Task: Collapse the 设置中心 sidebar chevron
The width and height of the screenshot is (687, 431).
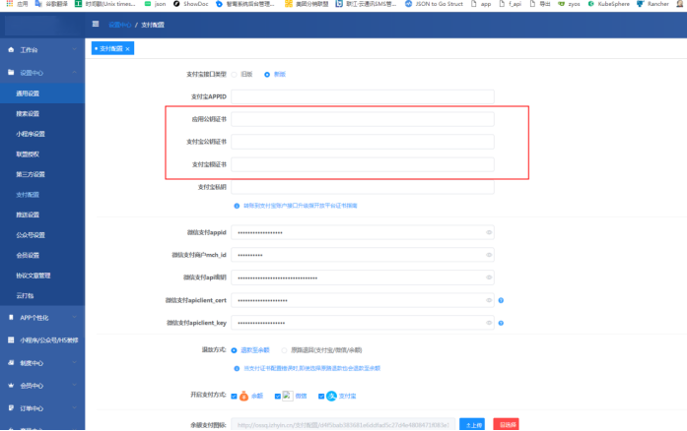Action: 75,72
